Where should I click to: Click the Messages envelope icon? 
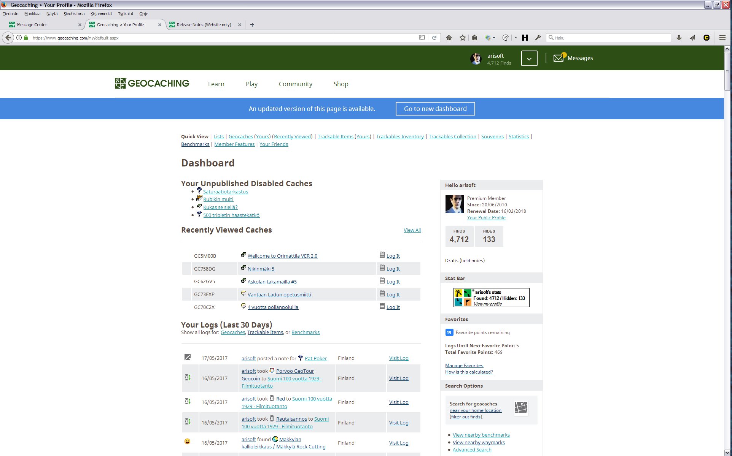559,58
